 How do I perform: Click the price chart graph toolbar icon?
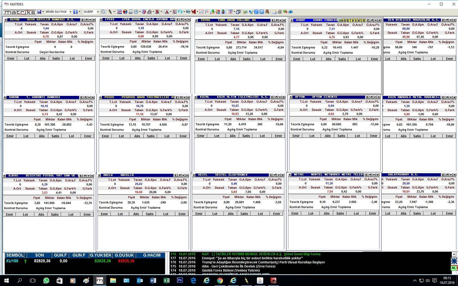[119, 12]
